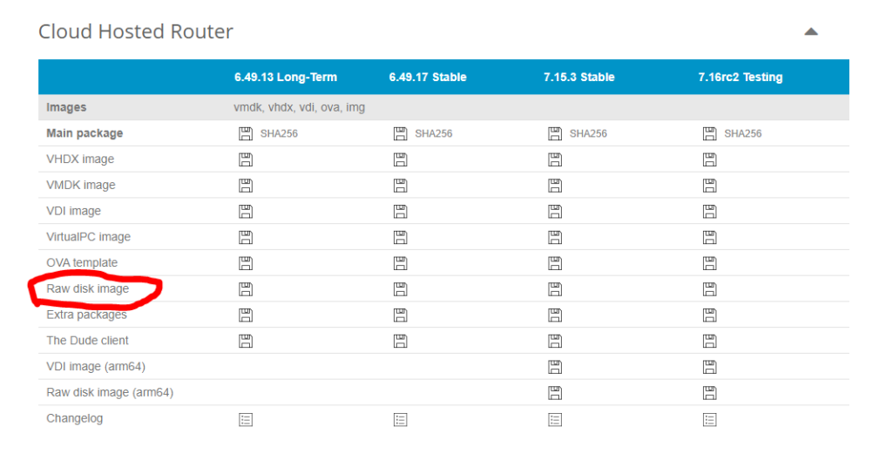Click the 7.16rc2 Testing column header
The height and width of the screenshot is (454, 892).
click(740, 78)
